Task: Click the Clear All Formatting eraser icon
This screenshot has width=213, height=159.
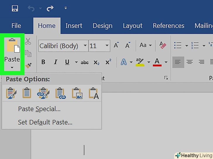Action: click(163, 46)
